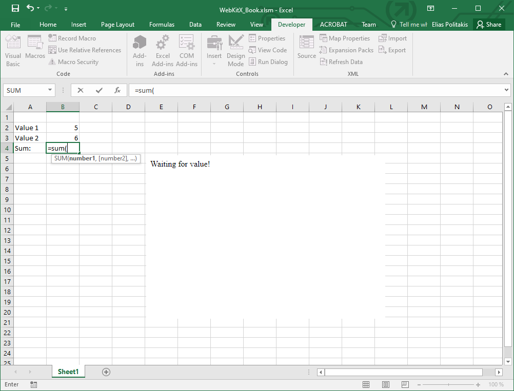
Task: Open control Properties
Action: pos(267,38)
